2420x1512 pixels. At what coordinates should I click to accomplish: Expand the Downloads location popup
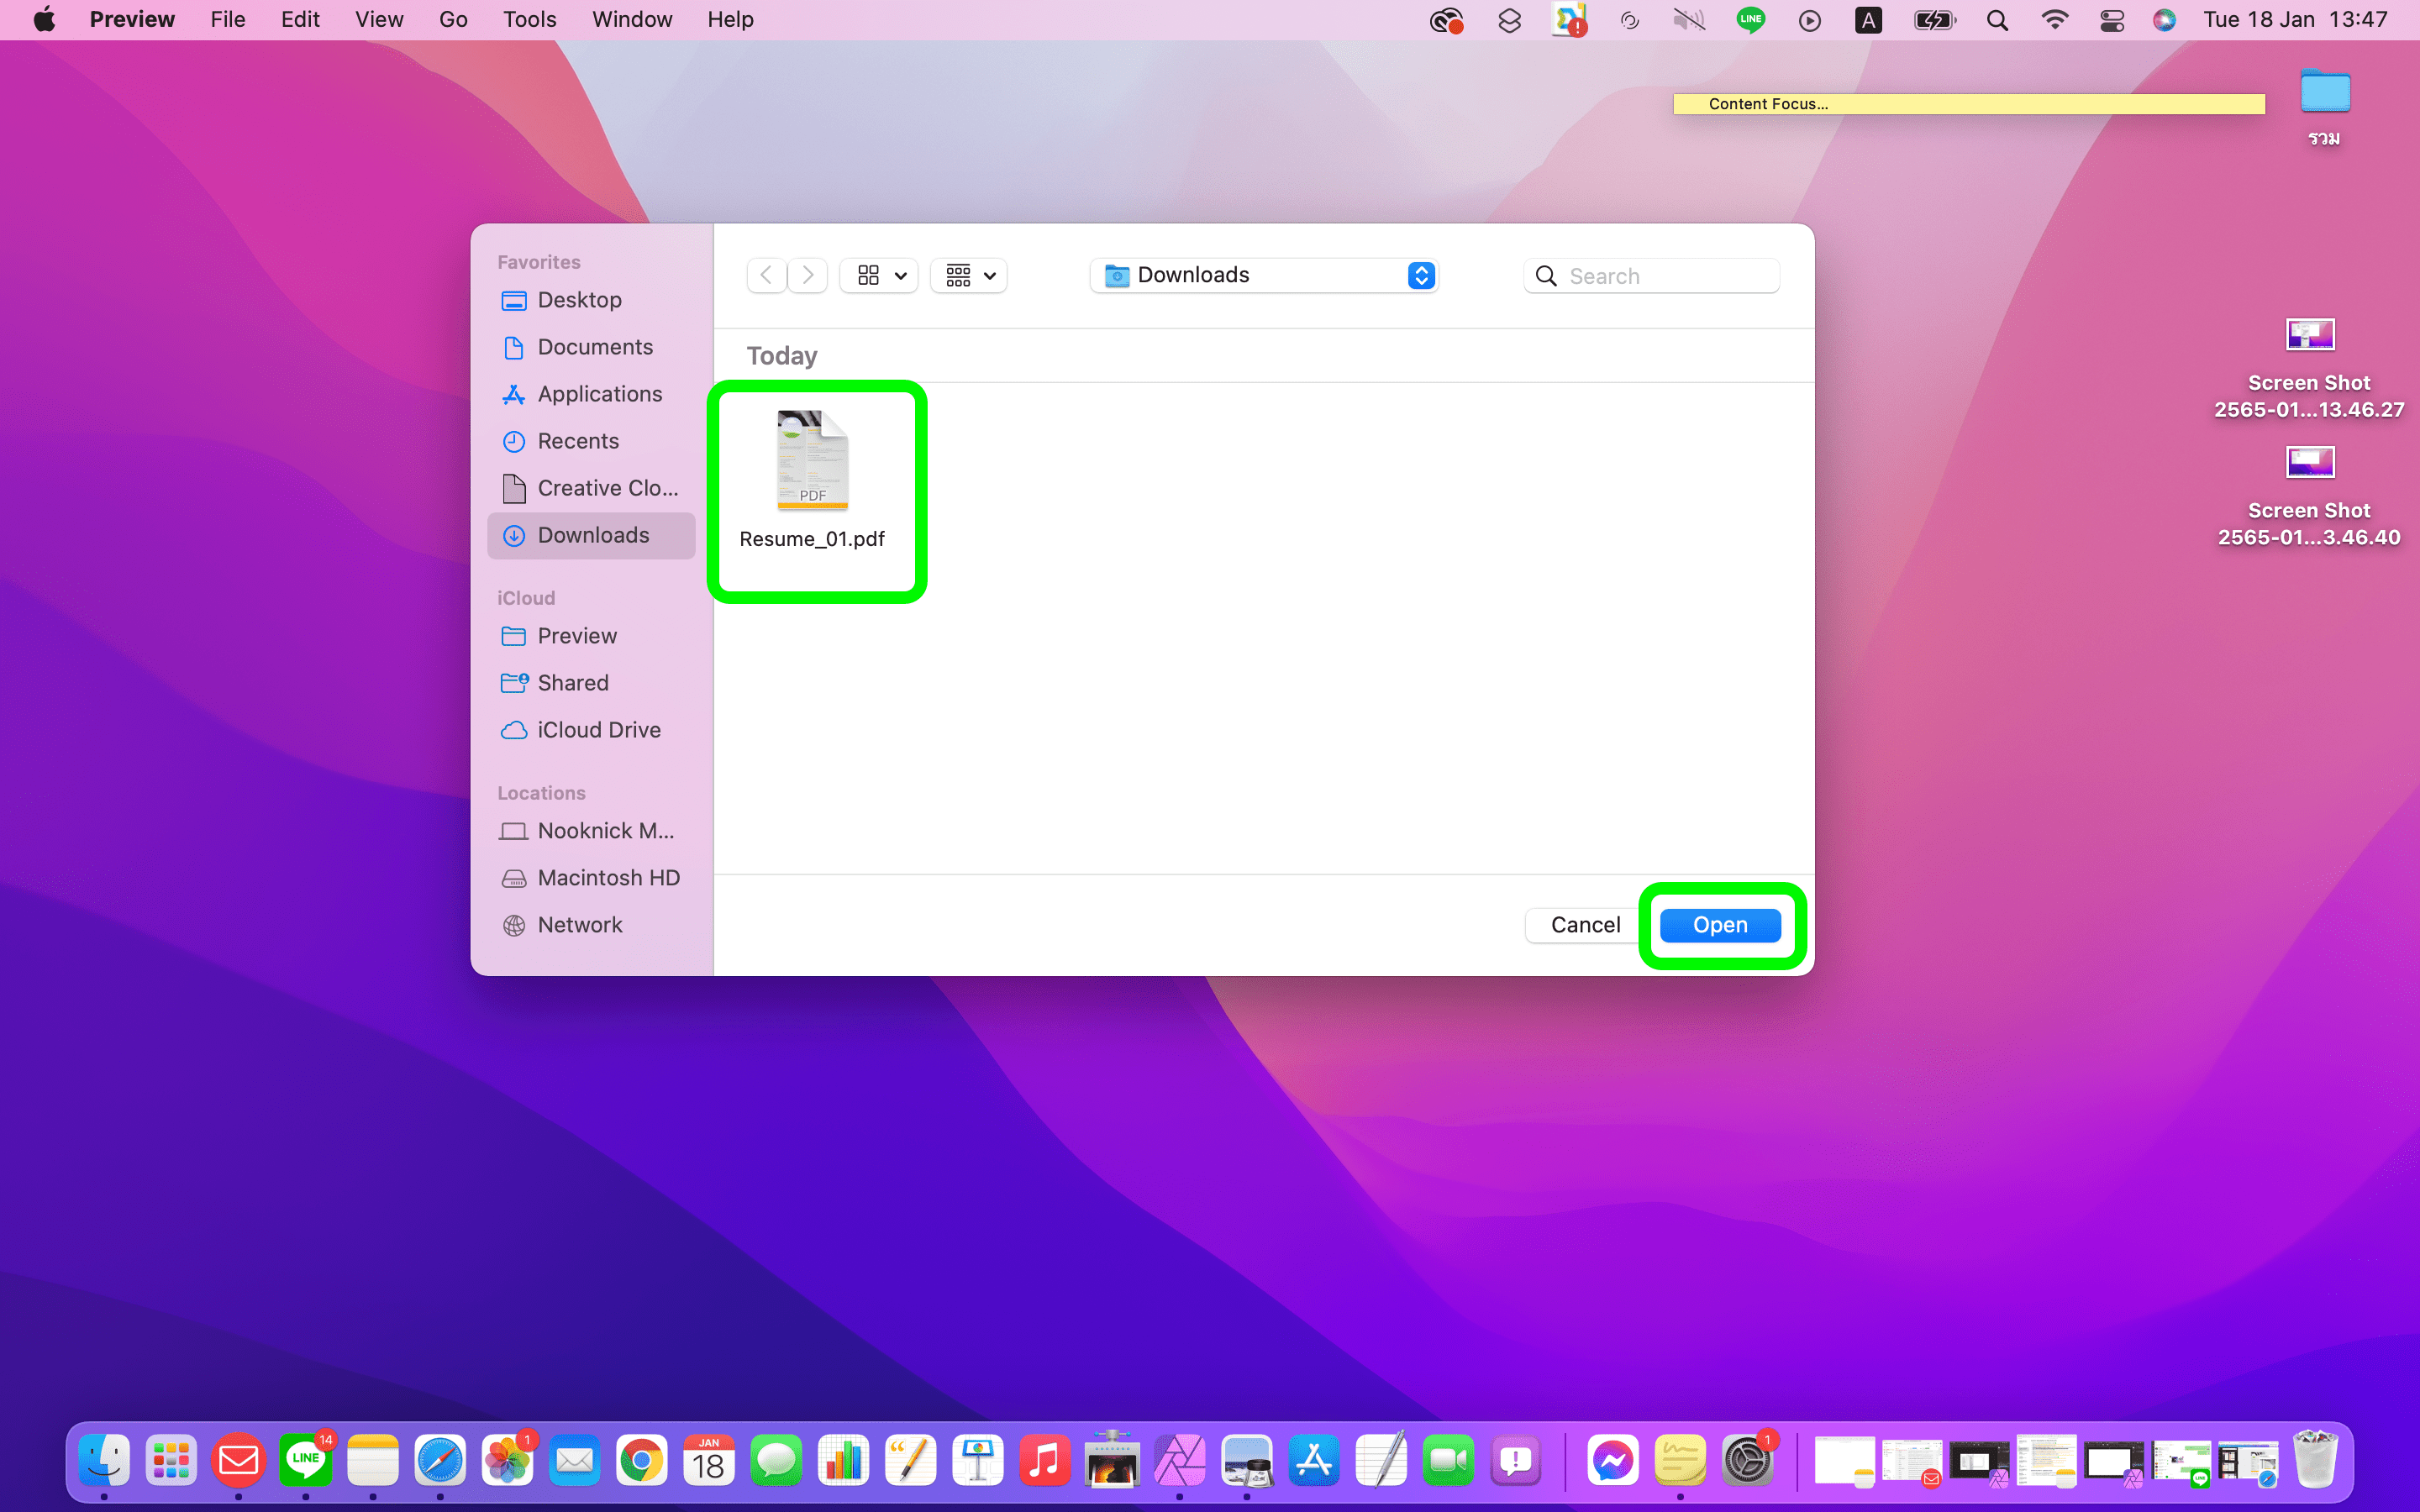tap(1265, 275)
